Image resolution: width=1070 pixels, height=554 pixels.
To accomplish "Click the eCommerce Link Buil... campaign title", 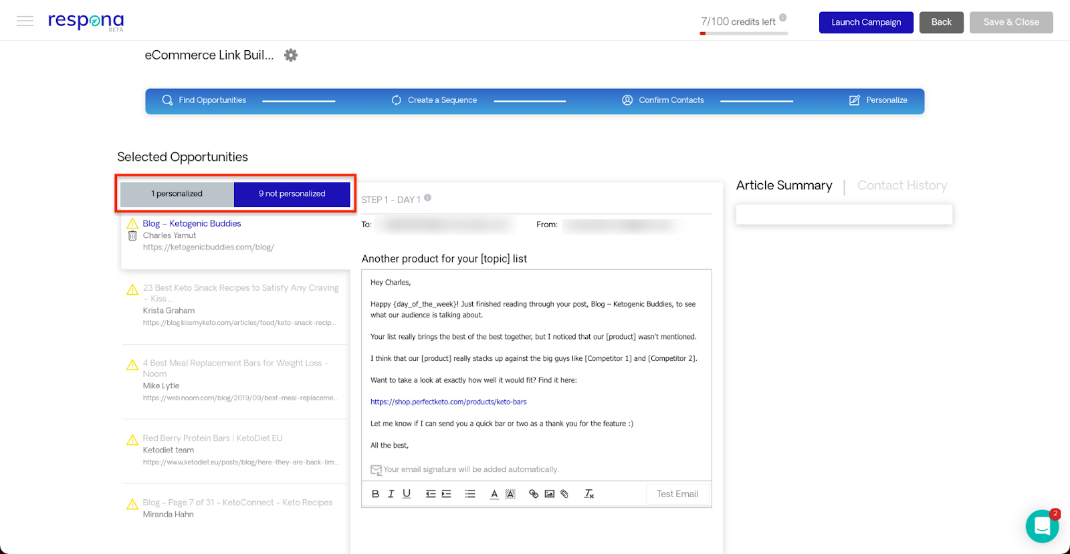I will pyautogui.click(x=209, y=55).
